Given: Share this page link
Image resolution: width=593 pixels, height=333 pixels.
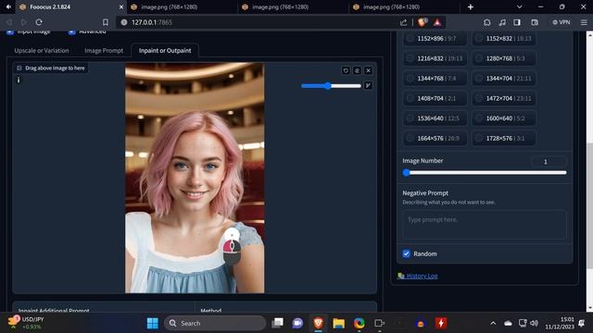Looking at the screenshot, I should click(404, 22).
